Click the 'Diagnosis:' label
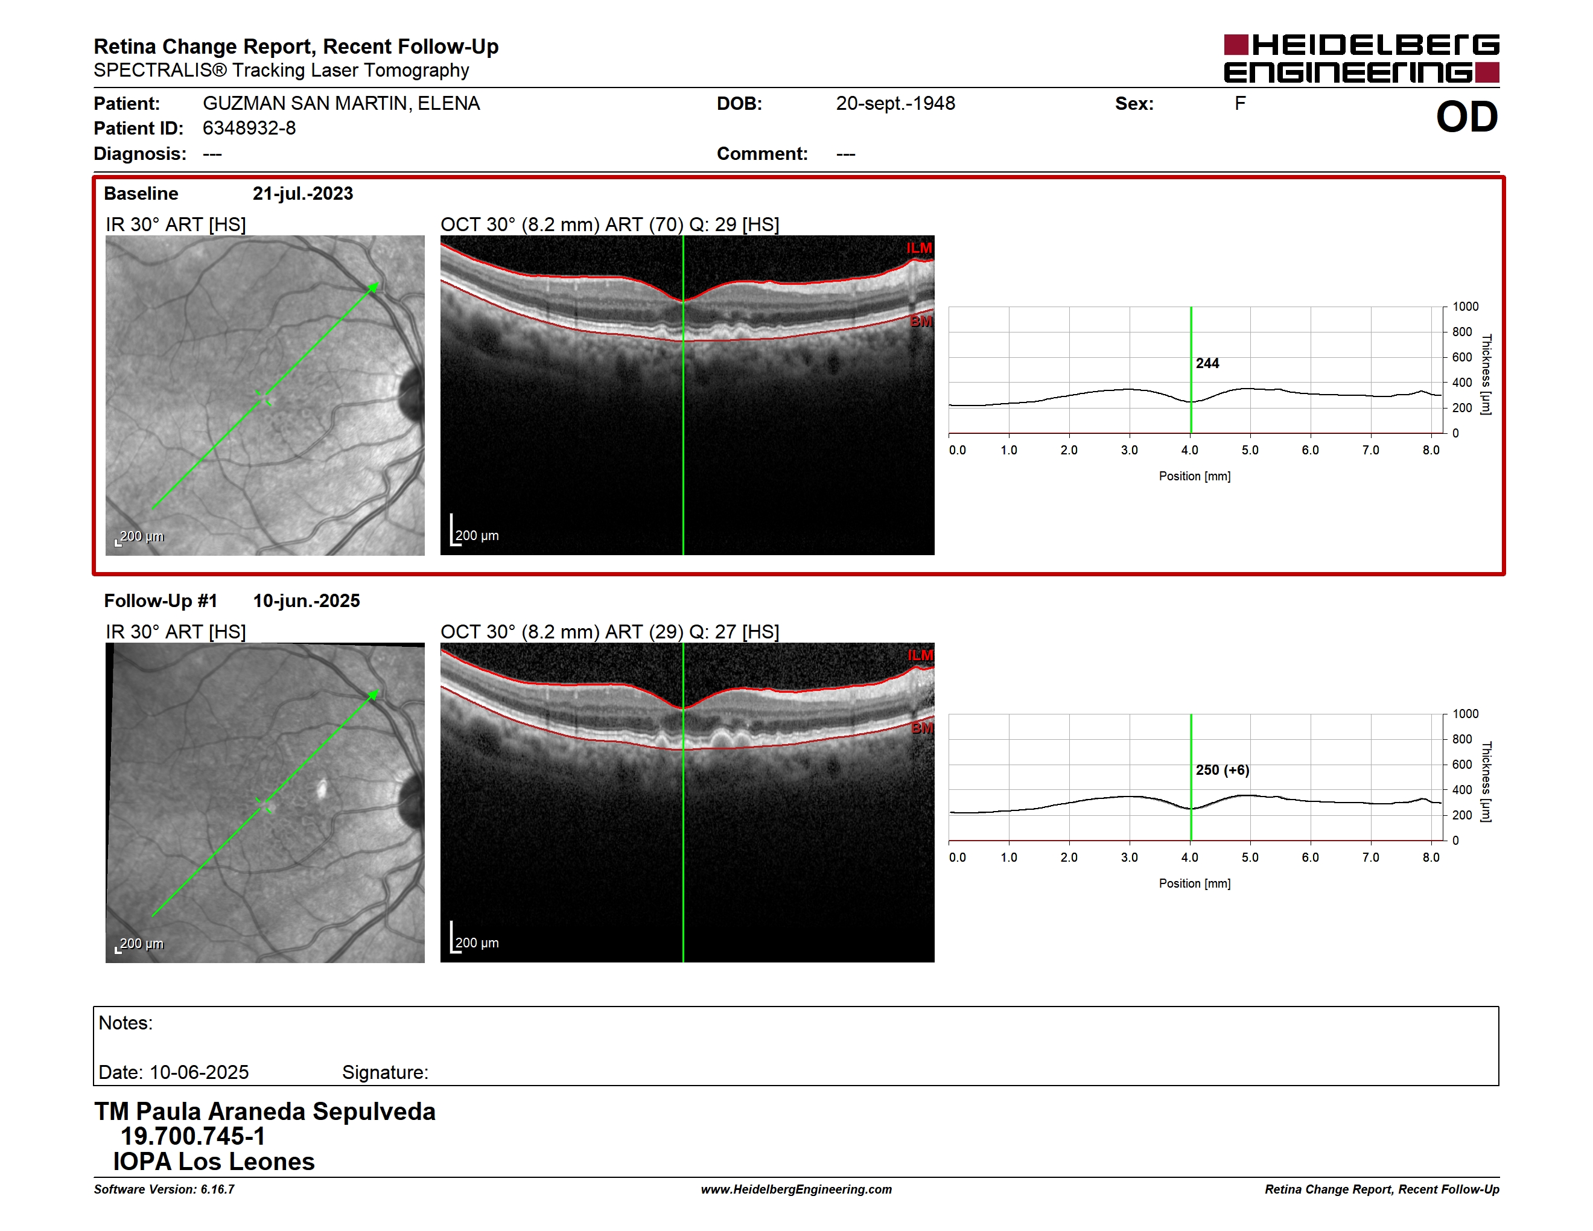This screenshot has height=1231, width=1593. [140, 154]
